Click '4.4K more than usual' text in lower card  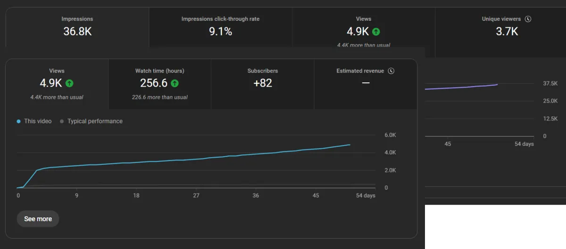tap(57, 97)
